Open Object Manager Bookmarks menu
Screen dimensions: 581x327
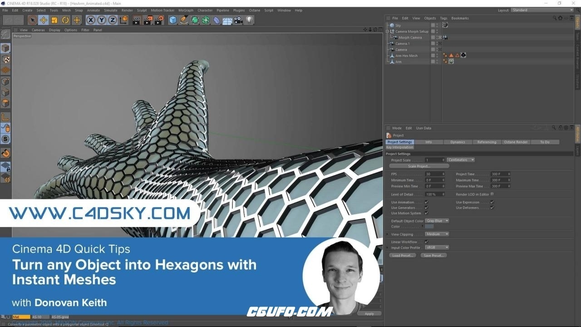pyautogui.click(x=460, y=18)
